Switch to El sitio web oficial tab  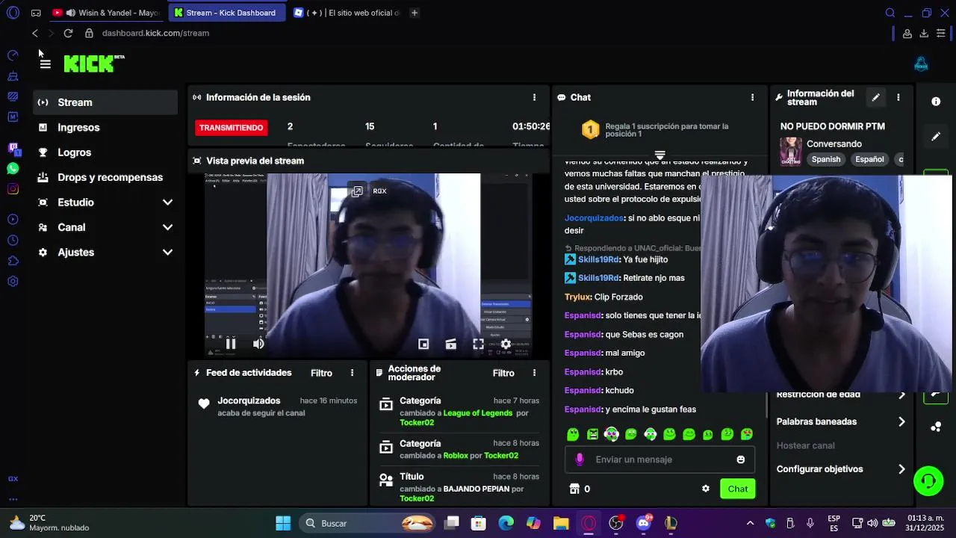point(347,13)
